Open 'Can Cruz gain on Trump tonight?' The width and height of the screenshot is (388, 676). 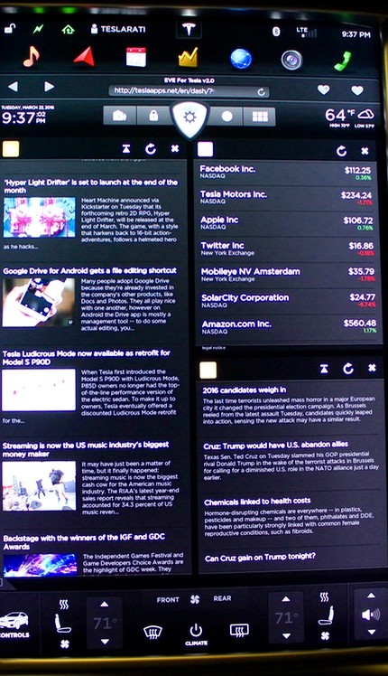pos(260,558)
